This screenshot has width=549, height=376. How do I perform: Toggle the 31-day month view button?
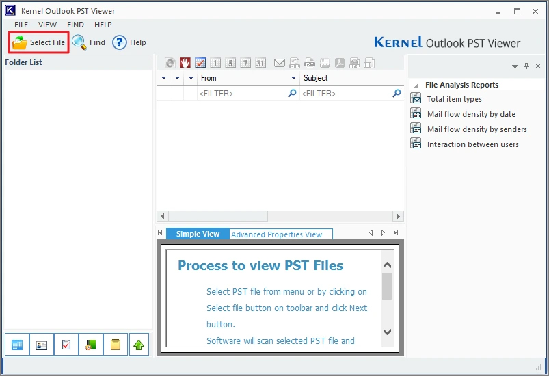click(x=260, y=63)
